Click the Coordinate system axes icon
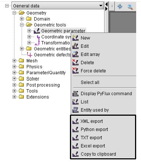Screen dimensions: 141x162 coord(38,37)
